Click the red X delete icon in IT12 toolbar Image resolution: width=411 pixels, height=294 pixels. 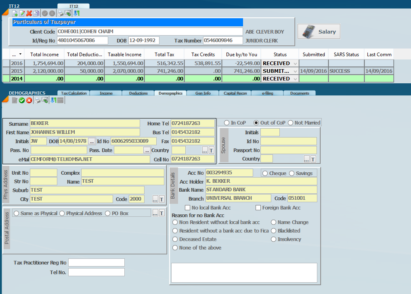29,13
